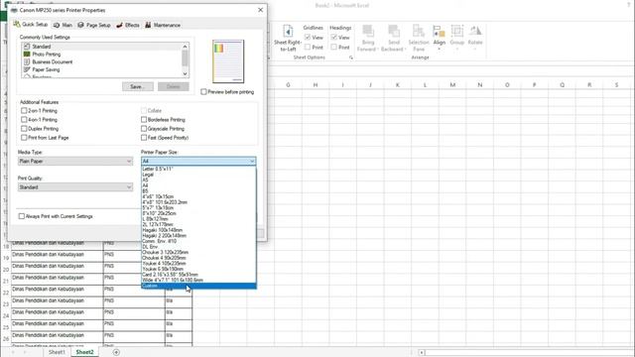
Task: Click the Save... button
Action: pos(138,86)
